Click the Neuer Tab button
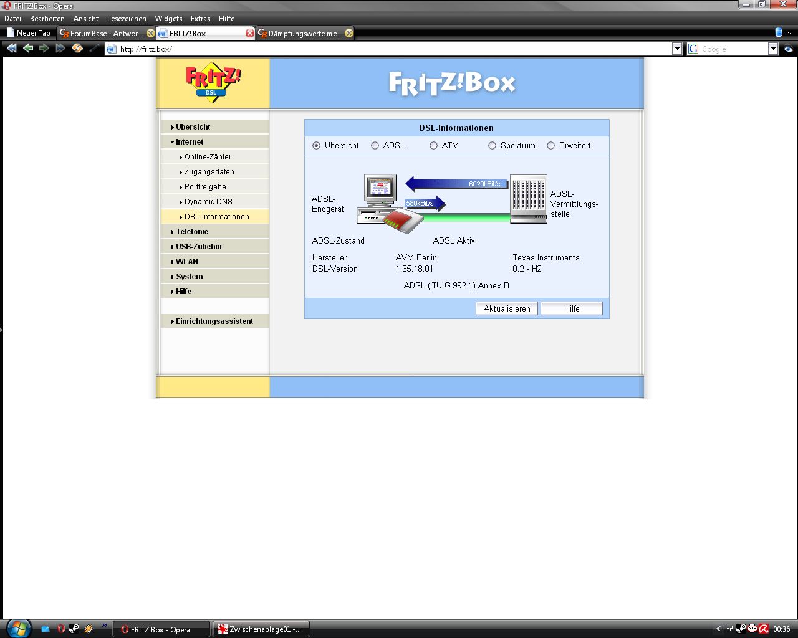The image size is (798, 638). [29, 33]
